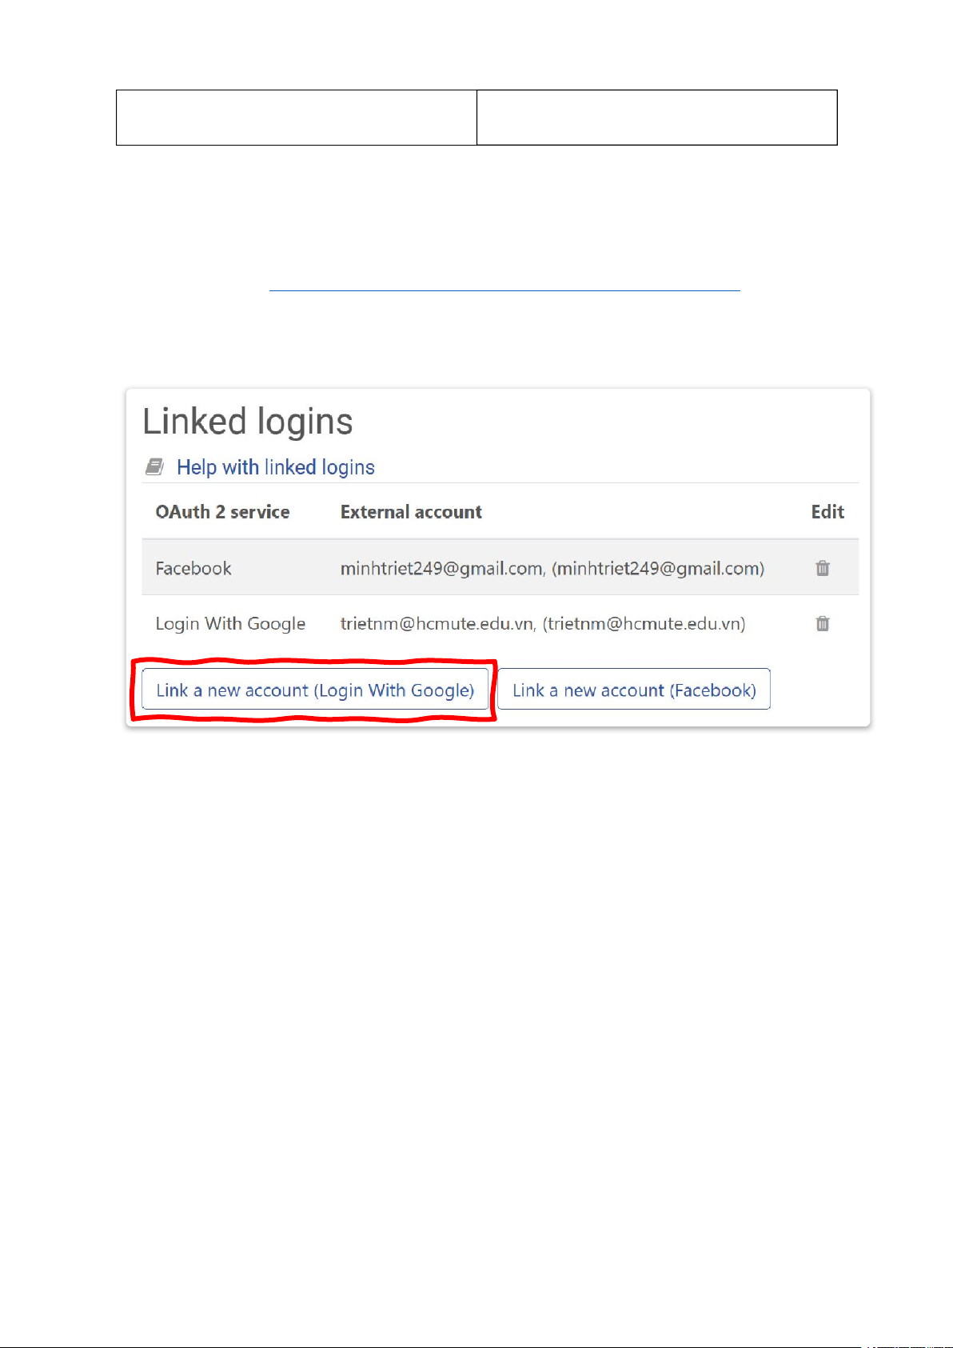The image size is (953, 1348).
Task: Click the OAuth 2 service column header
Action: [x=222, y=512]
